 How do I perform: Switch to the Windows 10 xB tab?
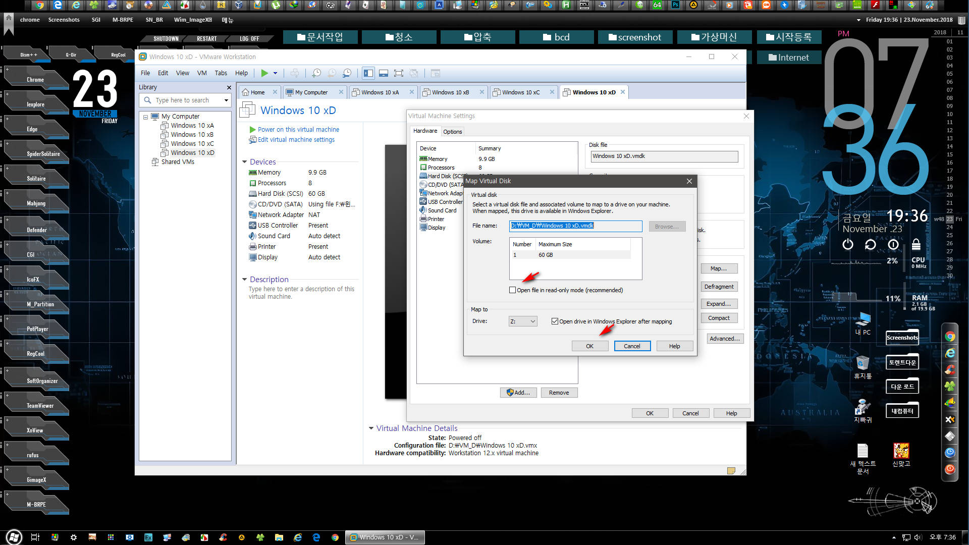(x=451, y=92)
